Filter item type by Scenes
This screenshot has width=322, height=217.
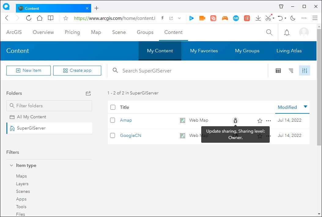[23, 191]
